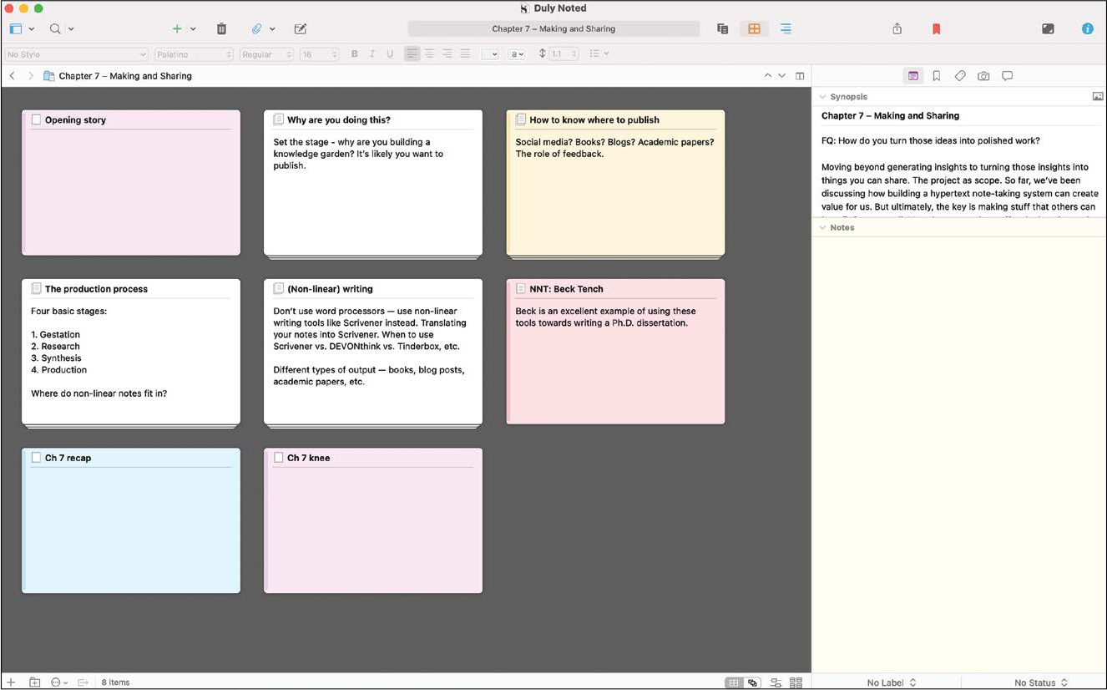Toggle italic formatting
Screen dimensions: 1107x690
(372, 53)
